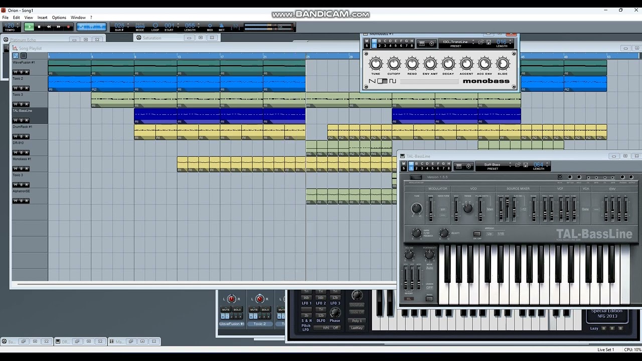Open the View menu
The height and width of the screenshot is (361, 642).
click(29, 18)
